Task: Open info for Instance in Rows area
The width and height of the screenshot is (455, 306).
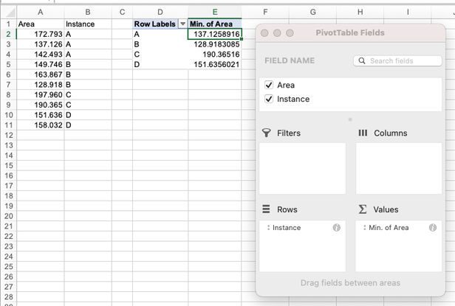Action: 336,227
